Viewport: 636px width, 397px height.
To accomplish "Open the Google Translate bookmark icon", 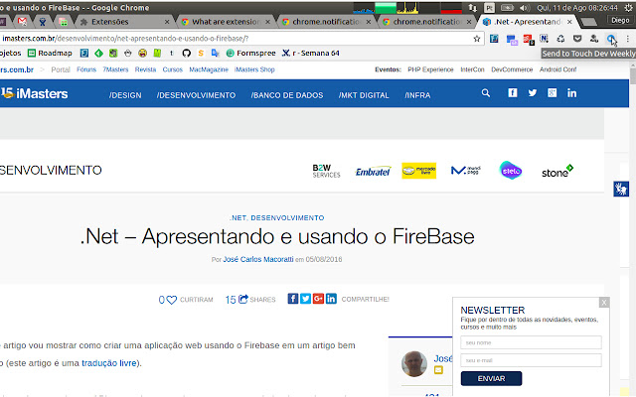I will click(x=215, y=53).
